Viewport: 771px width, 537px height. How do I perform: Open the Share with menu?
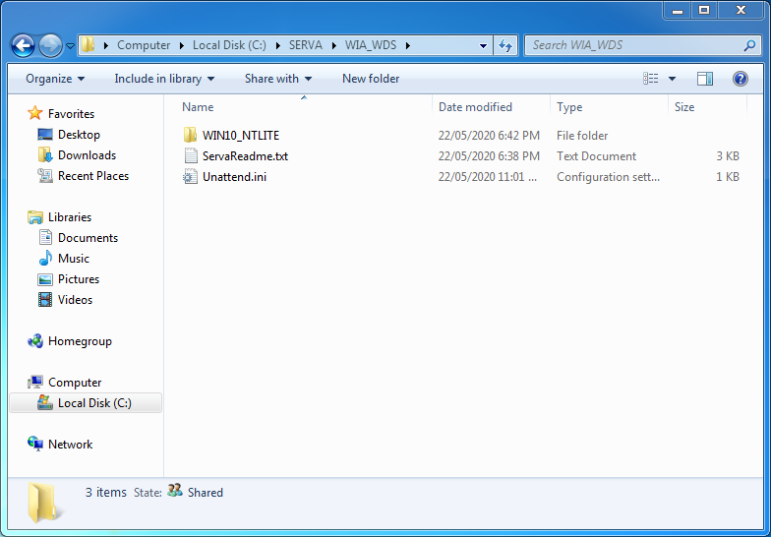click(x=278, y=79)
